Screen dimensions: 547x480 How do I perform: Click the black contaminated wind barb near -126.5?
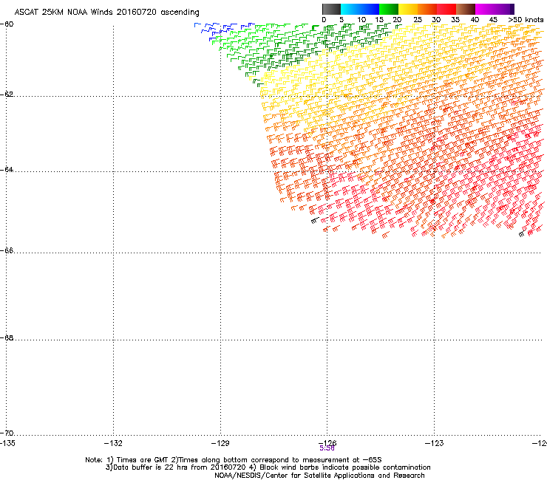315,220
